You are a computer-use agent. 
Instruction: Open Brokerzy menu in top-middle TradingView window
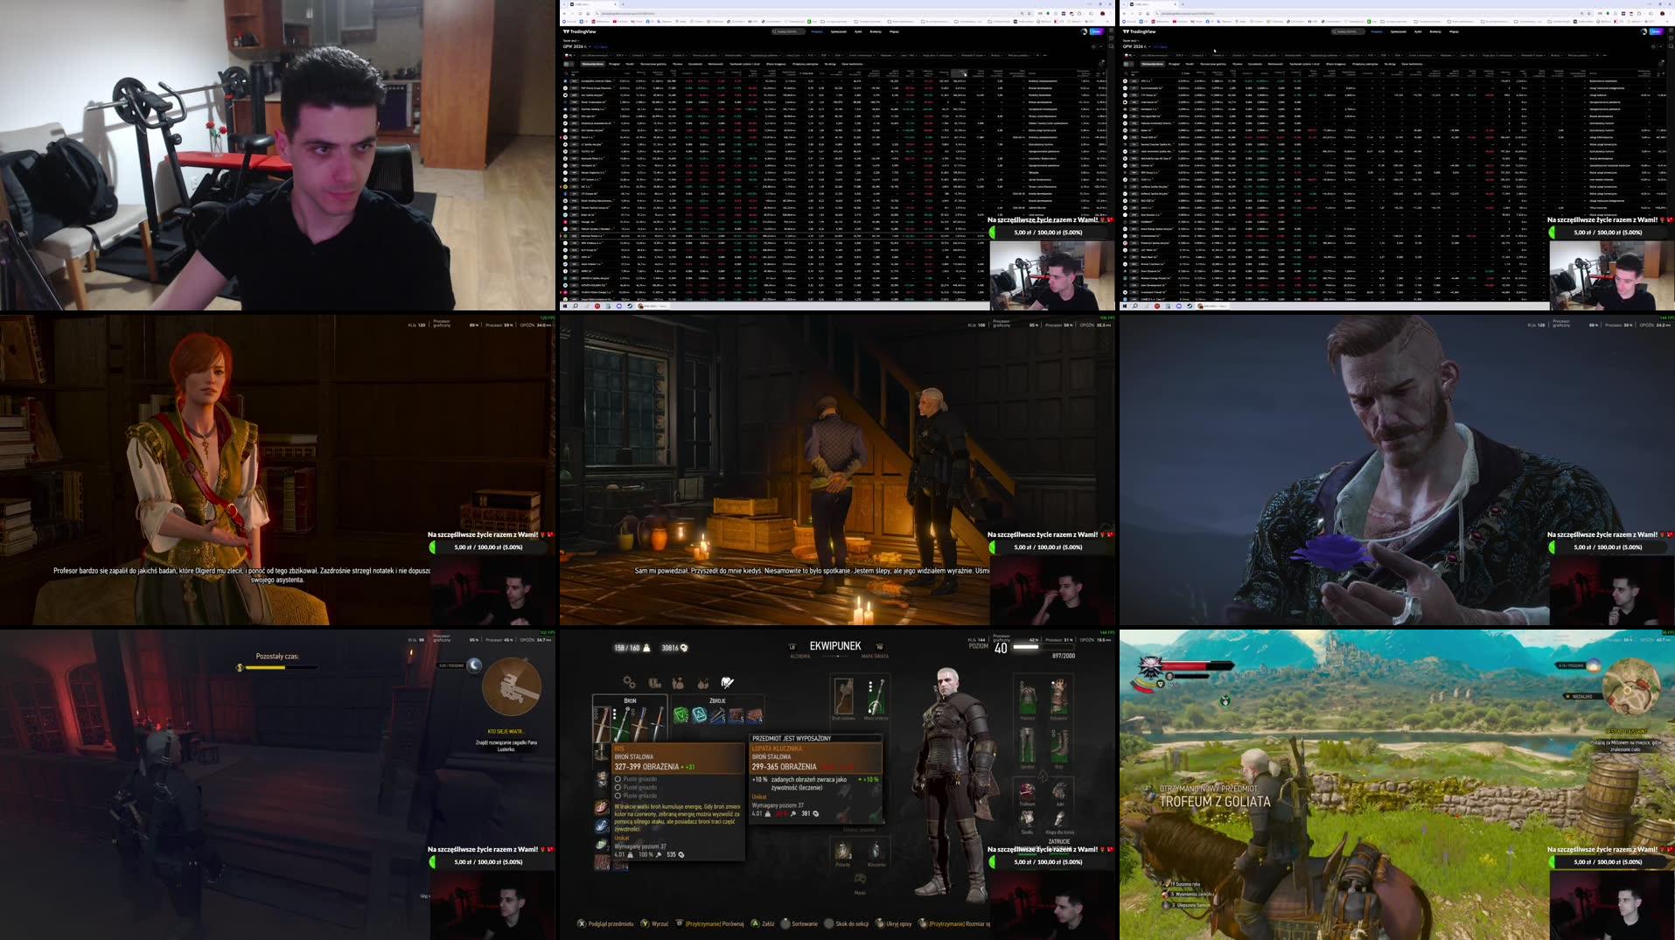[876, 31]
